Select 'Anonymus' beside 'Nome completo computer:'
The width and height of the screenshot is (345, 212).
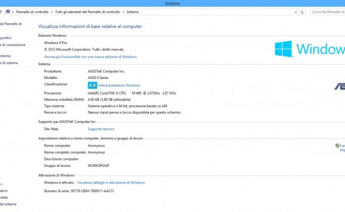pos(96,152)
